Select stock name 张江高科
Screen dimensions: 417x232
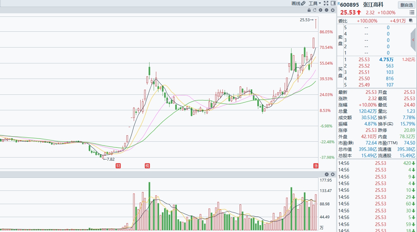(373, 5)
